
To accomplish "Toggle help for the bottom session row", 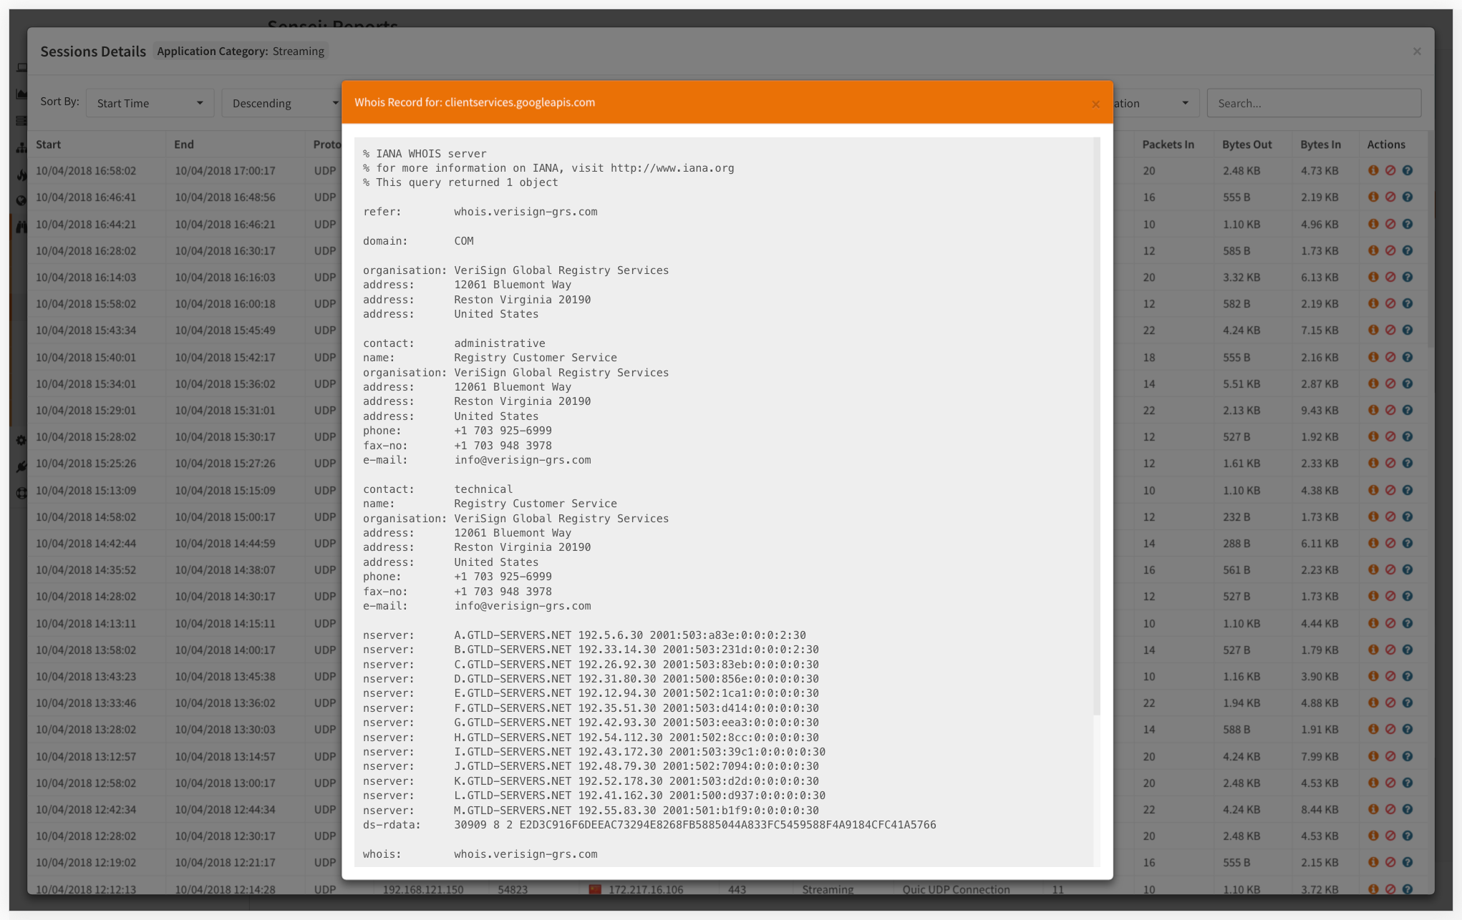I will click(1408, 889).
